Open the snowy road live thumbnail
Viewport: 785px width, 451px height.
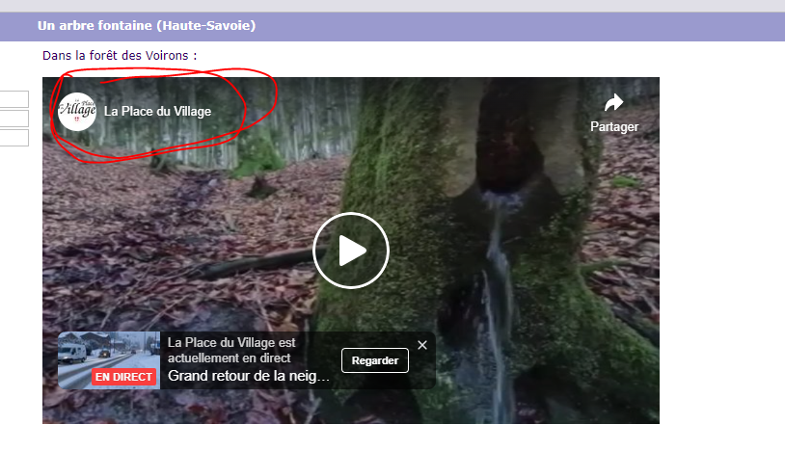(109, 360)
